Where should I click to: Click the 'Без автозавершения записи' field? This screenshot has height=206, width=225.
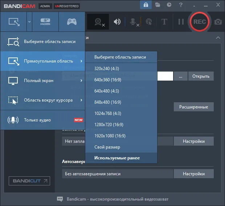pos(117,174)
